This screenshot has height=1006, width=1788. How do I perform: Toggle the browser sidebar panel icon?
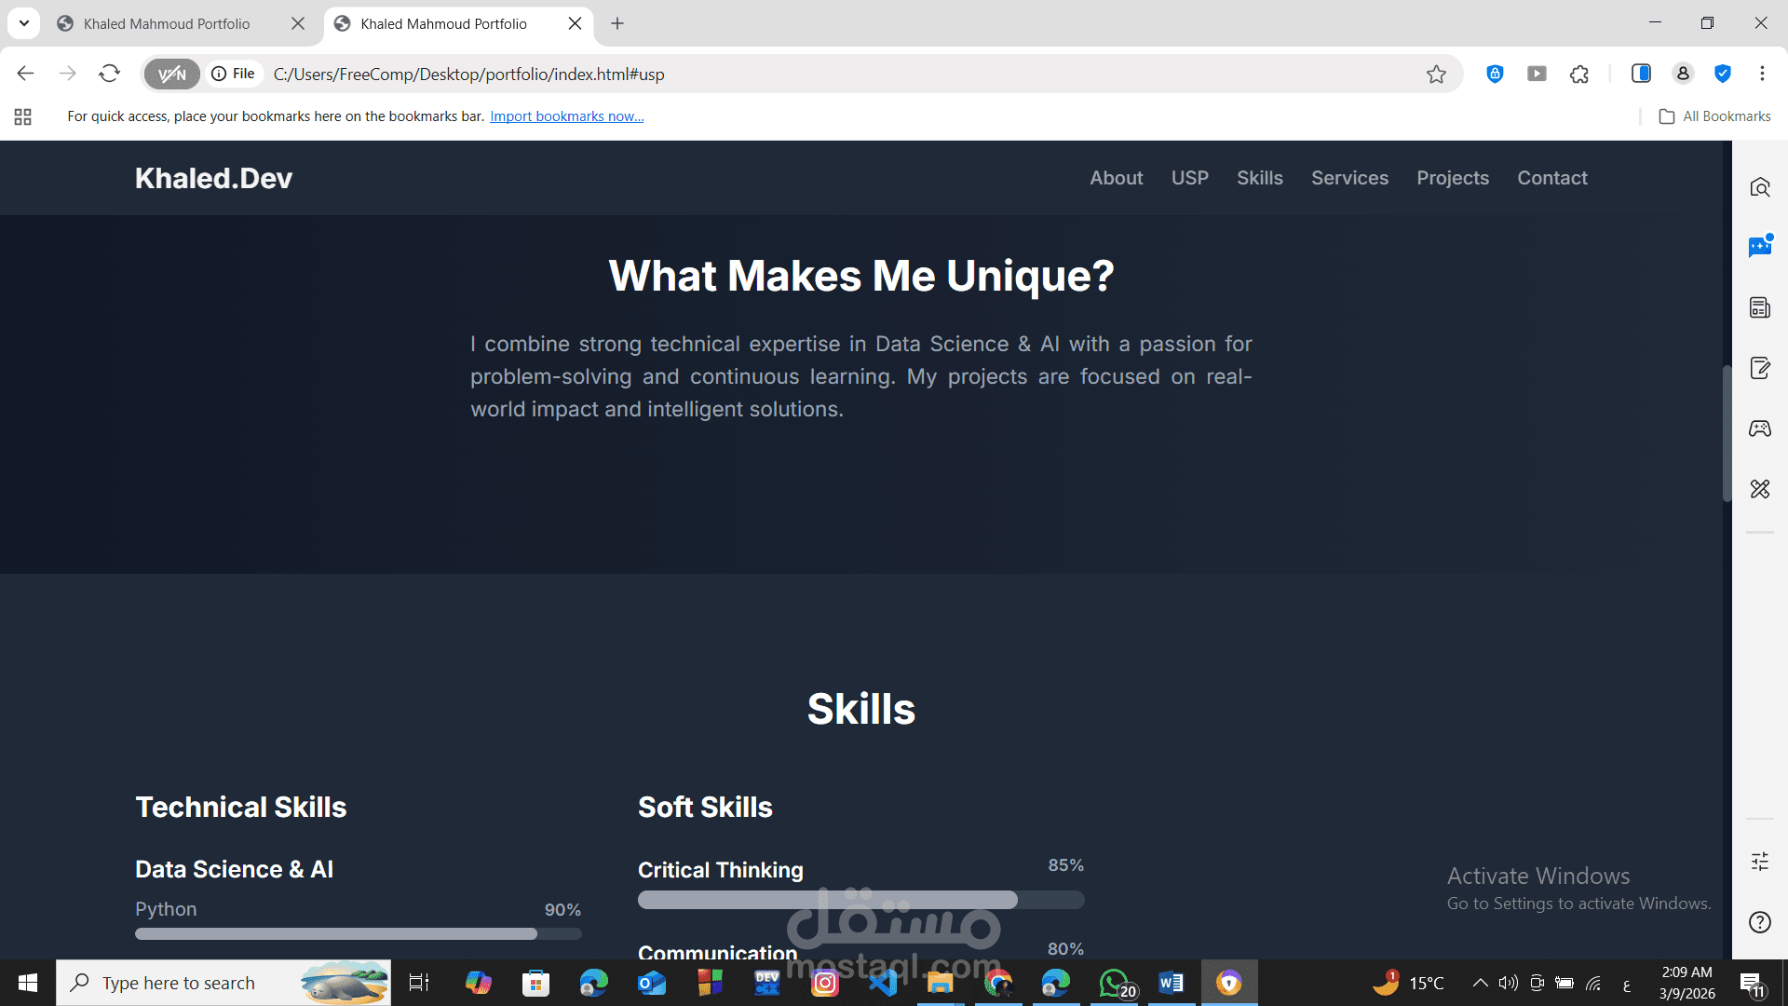point(1641,74)
